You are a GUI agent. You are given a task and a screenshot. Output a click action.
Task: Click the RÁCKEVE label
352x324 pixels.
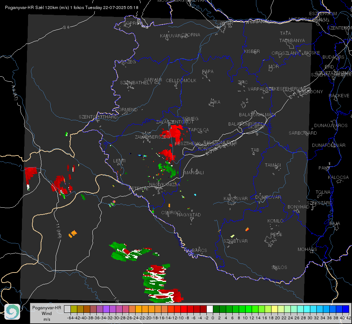point(339,96)
